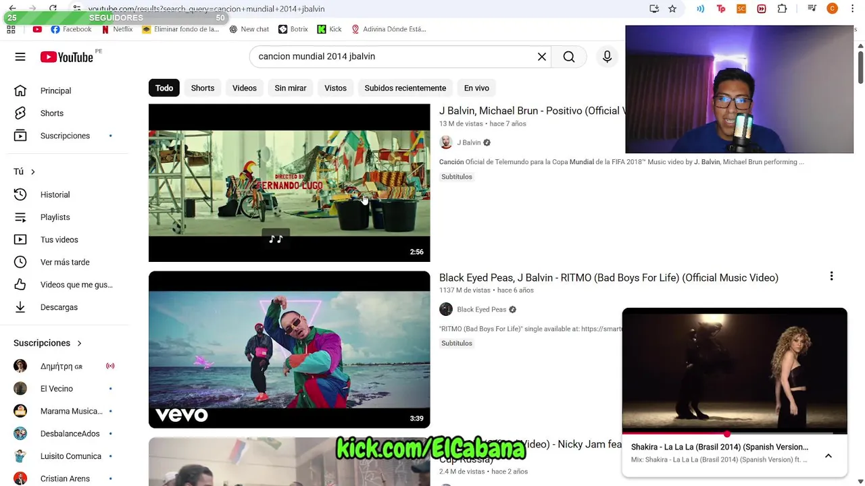Open Chrome three-dot menu
Image resolution: width=865 pixels, height=486 pixels.
853,9
